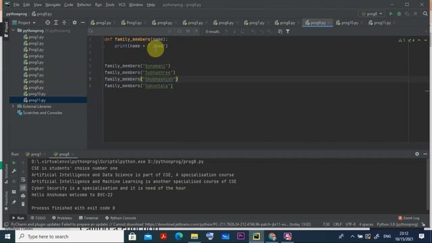The width and height of the screenshot is (432, 243).
Task: Toggle soft-wrap in Run console
Action: (x=23, y=180)
